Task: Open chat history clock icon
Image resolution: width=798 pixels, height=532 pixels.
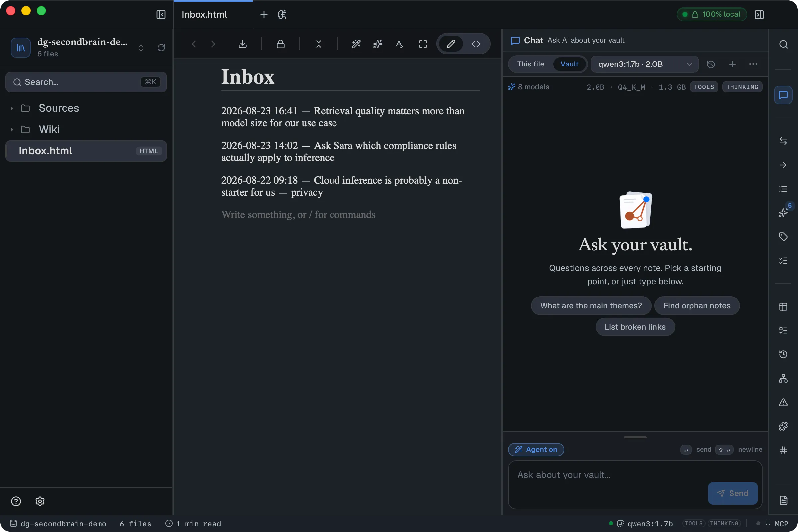Action: click(711, 64)
